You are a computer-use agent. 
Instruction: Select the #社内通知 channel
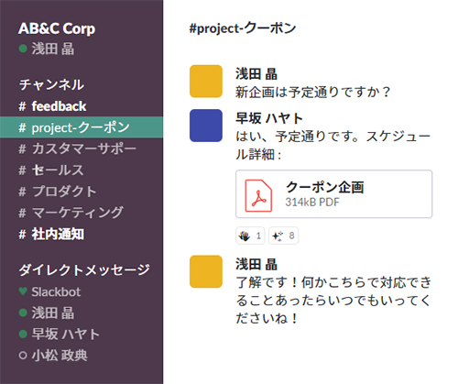point(82,234)
